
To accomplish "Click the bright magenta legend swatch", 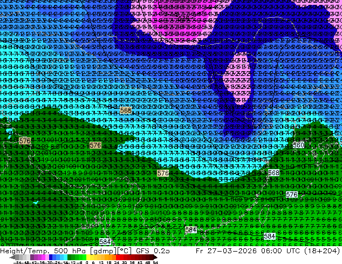I will [x=43, y=257].
